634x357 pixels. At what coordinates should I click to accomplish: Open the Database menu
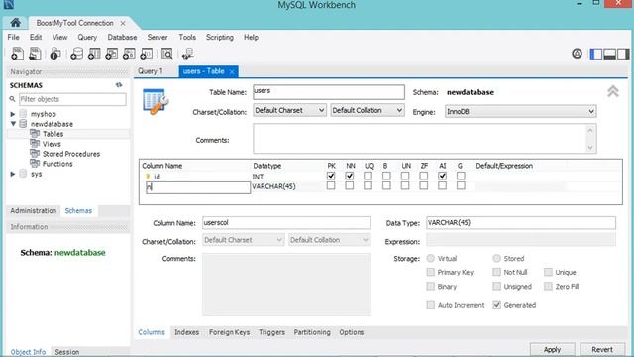pyautogui.click(x=122, y=37)
